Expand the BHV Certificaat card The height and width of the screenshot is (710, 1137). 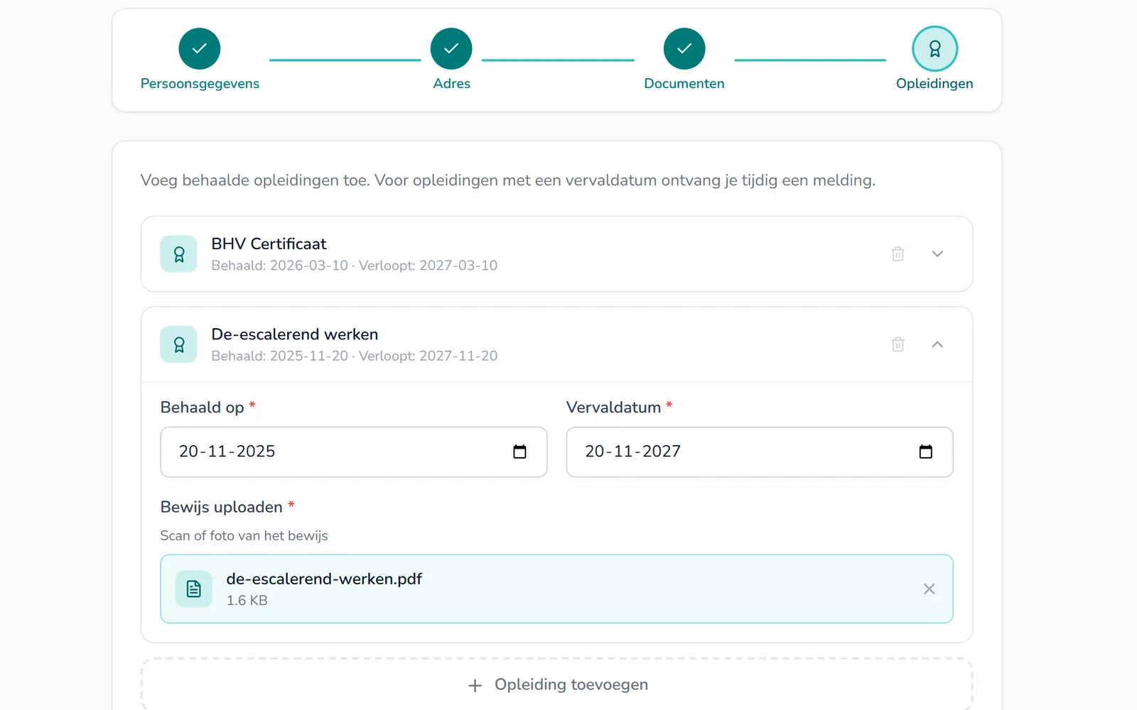click(x=937, y=254)
